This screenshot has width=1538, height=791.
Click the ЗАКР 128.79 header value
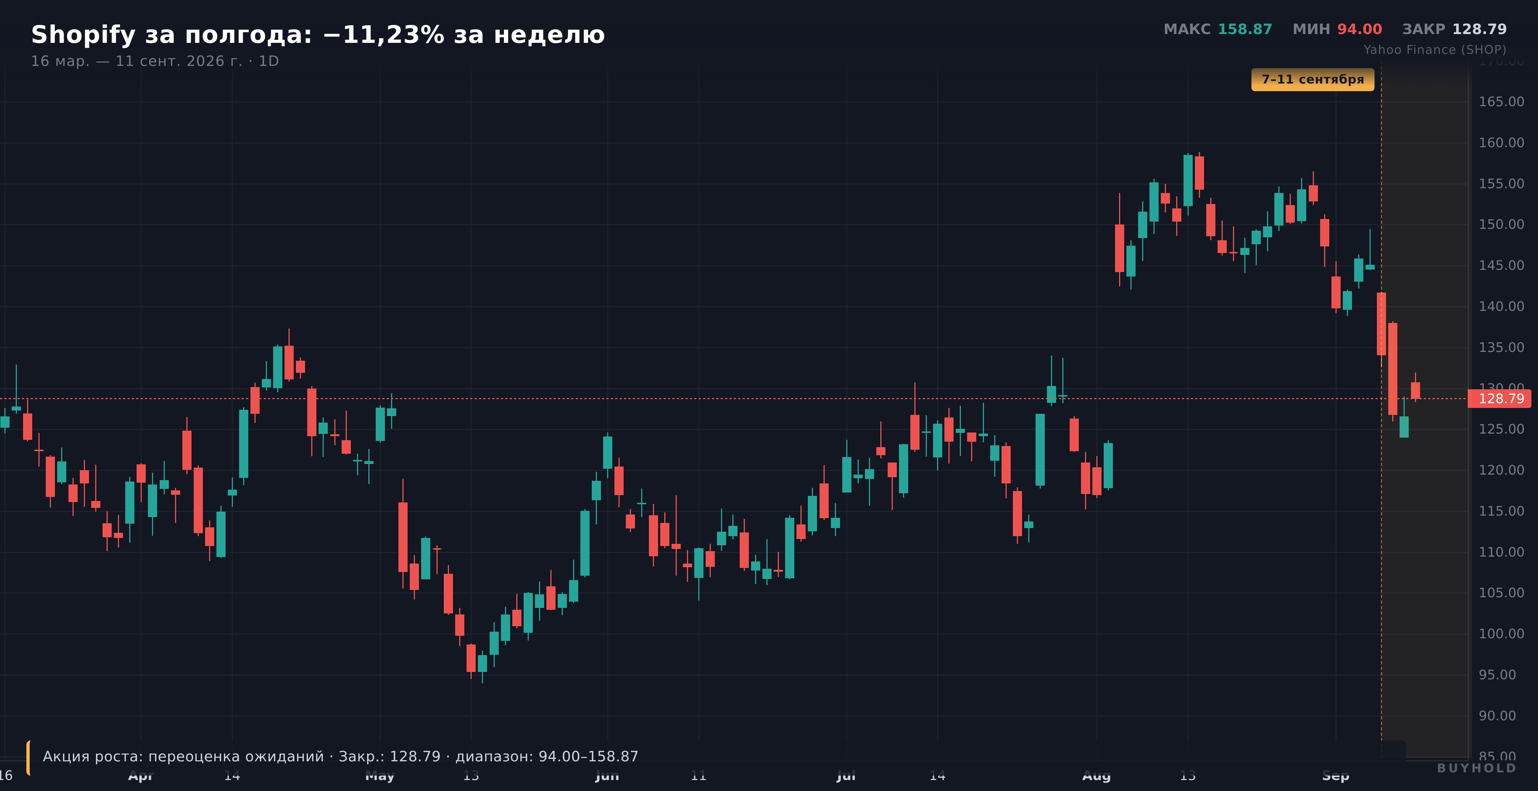(1455, 29)
